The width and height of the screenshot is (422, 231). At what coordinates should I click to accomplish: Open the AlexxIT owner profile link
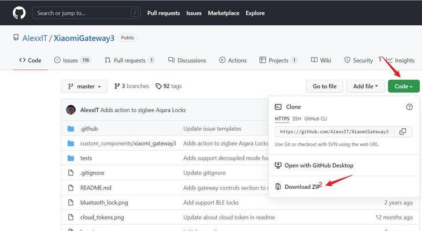point(35,38)
